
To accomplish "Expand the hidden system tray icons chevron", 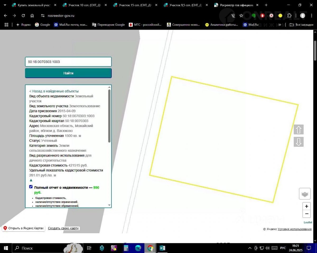I will (250, 248).
